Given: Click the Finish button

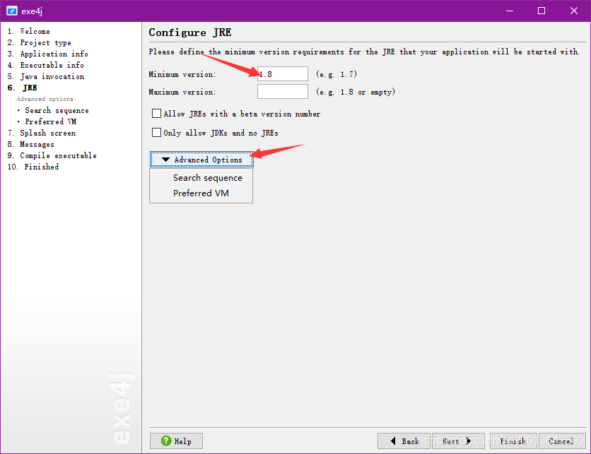Looking at the screenshot, I should [x=513, y=441].
